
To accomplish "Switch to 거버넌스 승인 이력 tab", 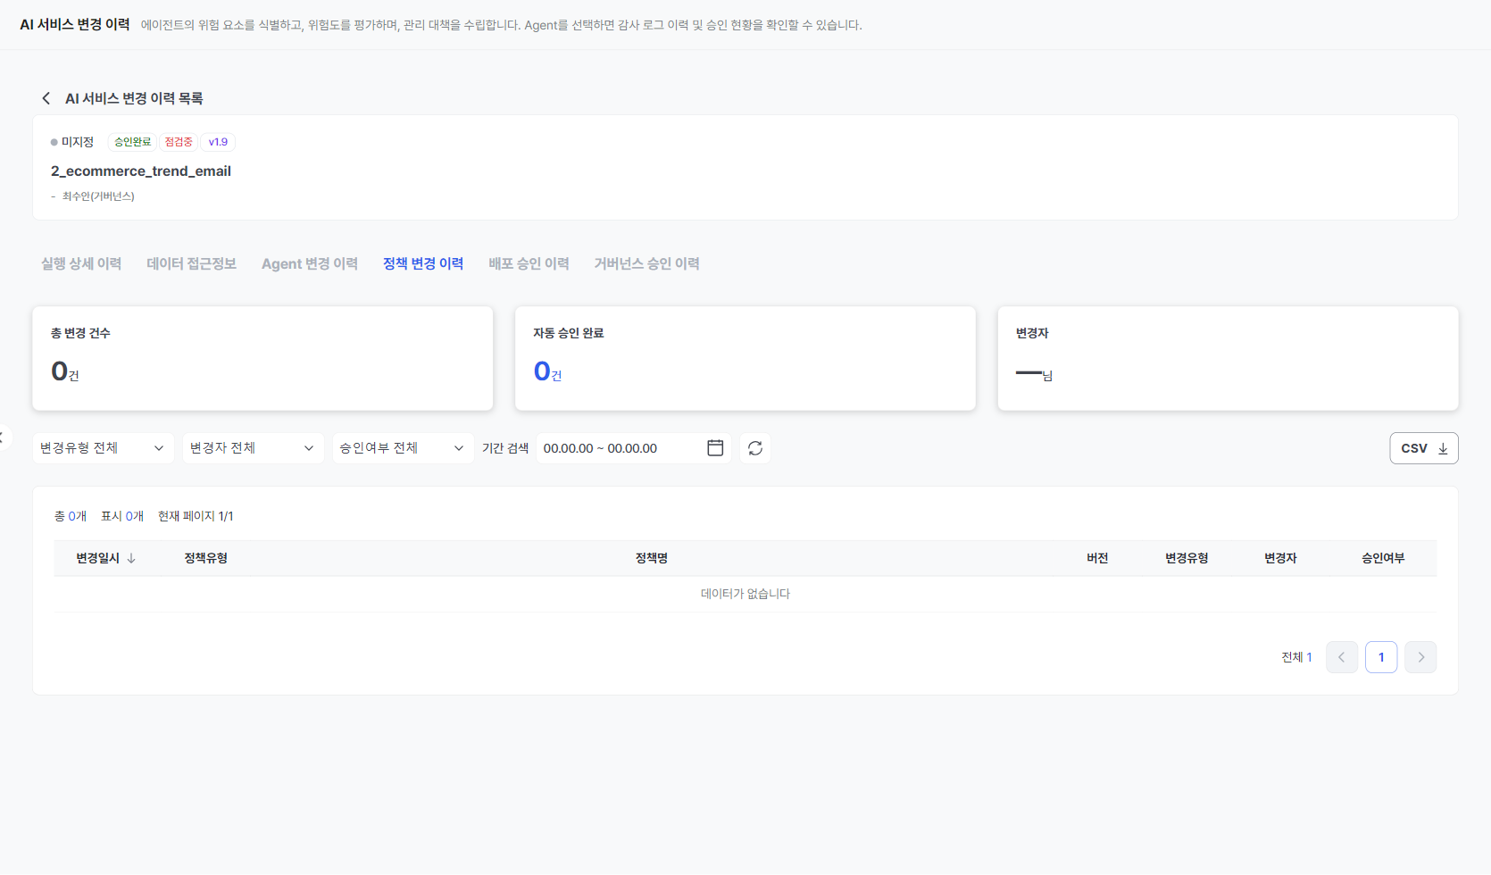I will (647, 263).
